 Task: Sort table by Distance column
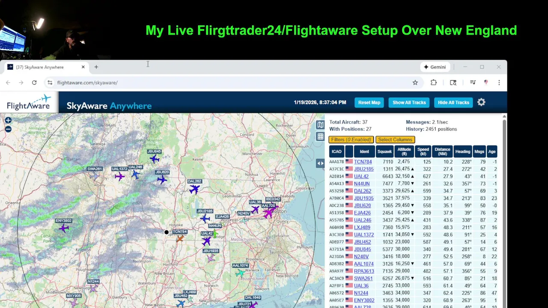pos(442,151)
